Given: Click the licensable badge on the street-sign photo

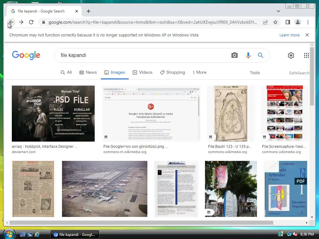Looking at the screenshot, I should coord(208,212).
